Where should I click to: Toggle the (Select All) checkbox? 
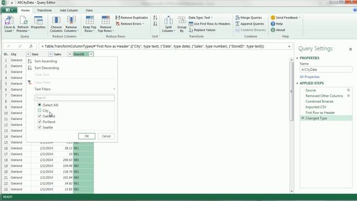40,105
